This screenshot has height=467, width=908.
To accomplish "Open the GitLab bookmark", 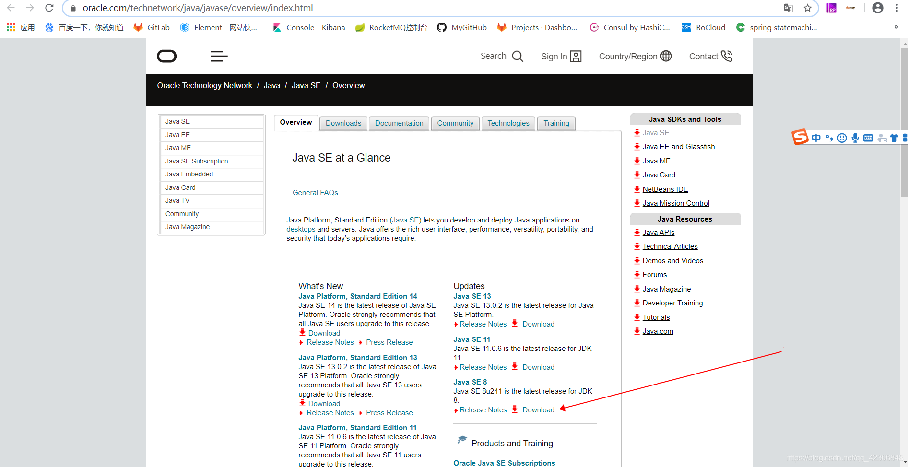I will pyautogui.click(x=152, y=27).
